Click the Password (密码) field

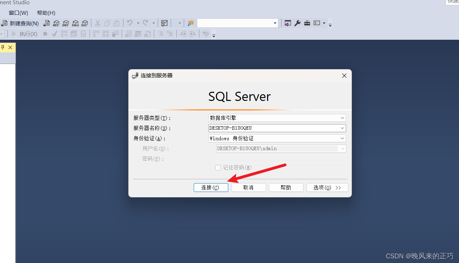[281, 159]
